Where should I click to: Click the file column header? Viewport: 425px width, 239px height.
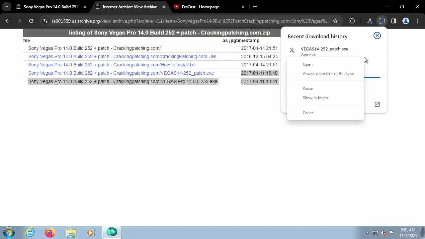27,40
